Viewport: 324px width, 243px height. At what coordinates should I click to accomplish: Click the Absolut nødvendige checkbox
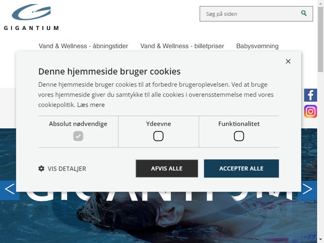click(x=78, y=136)
